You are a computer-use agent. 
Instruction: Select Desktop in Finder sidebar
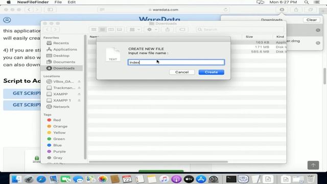[x=61, y=56]
